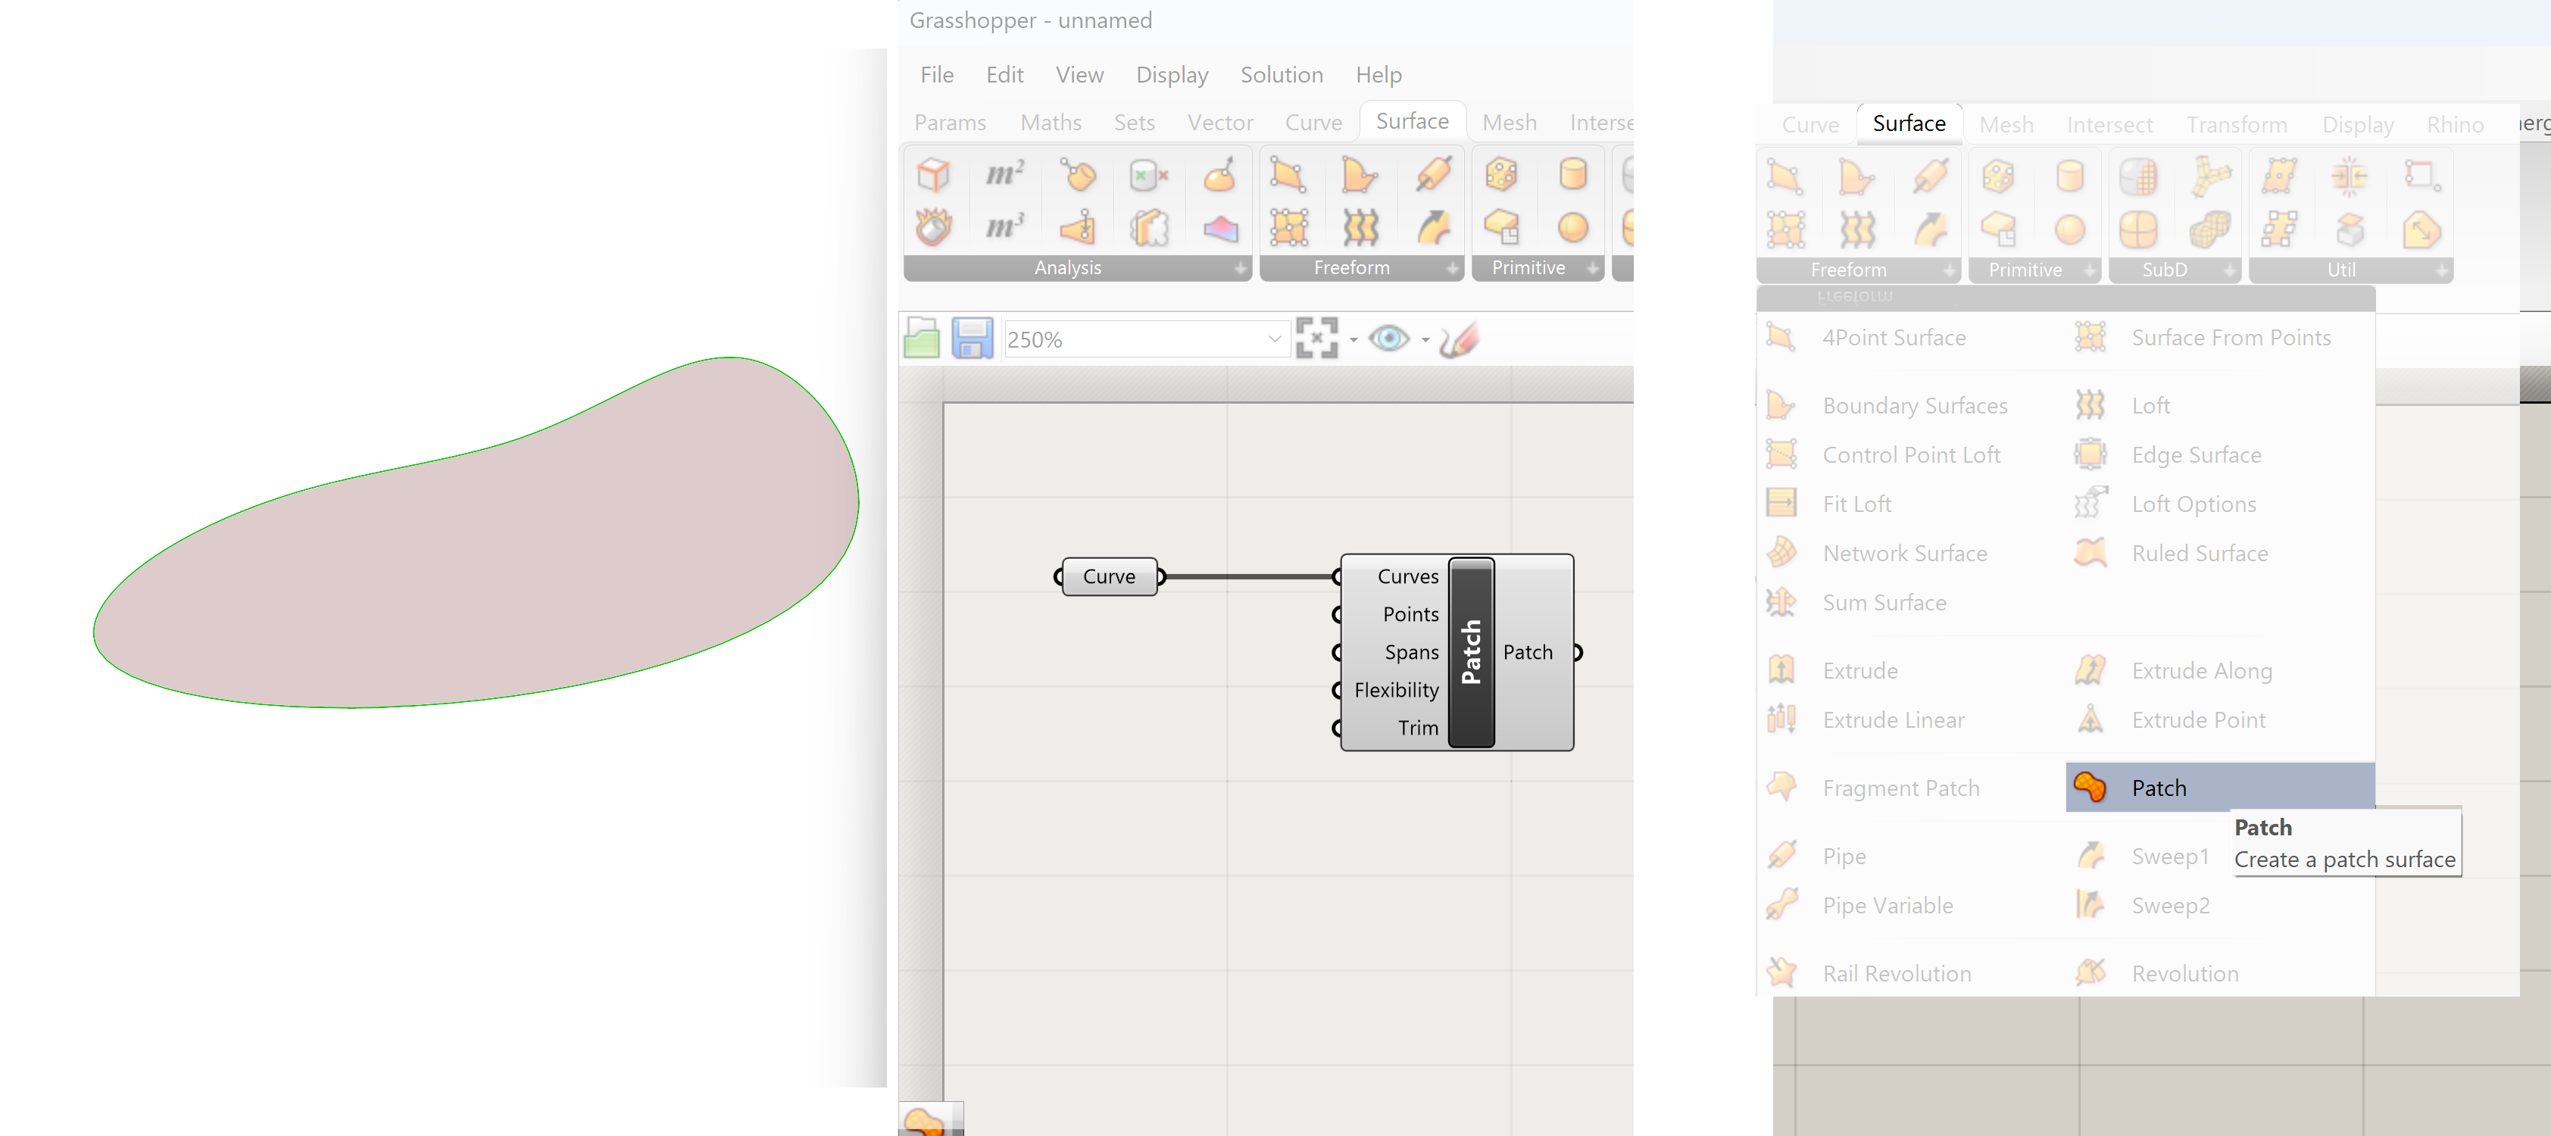
Task: Select the Sum Surface icon
Action: [1784, 602]
